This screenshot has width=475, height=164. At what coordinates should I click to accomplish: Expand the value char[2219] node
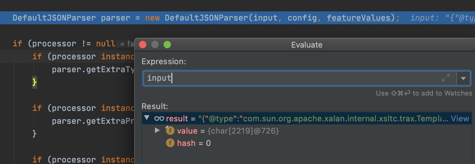(x=157, y=131)
